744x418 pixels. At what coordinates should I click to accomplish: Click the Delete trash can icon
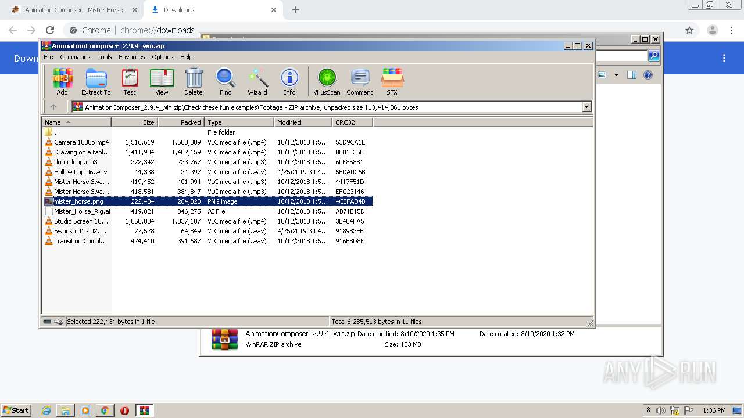(x=194, y=81)
